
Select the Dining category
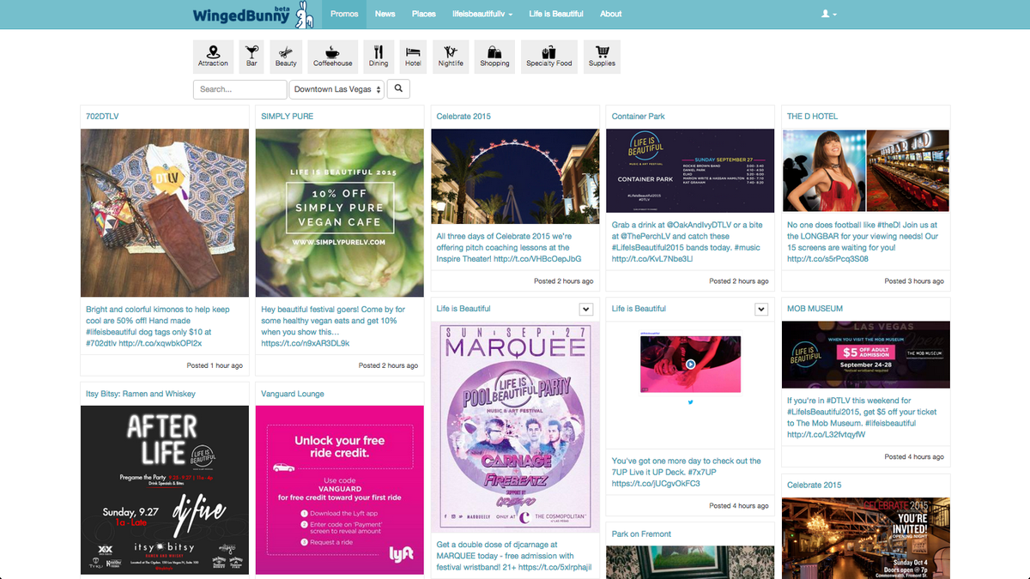point(379,57)
